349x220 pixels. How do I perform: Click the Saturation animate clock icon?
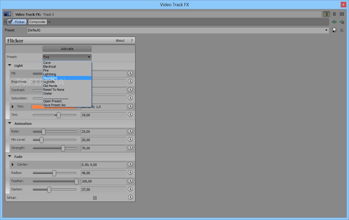click(130, 98)
